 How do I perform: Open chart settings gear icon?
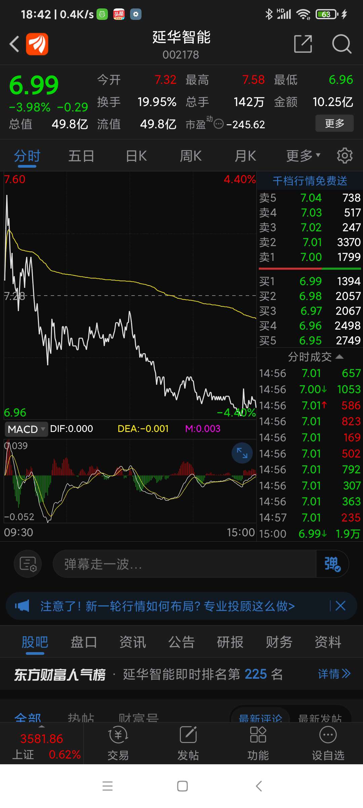[x=345, y=156]
